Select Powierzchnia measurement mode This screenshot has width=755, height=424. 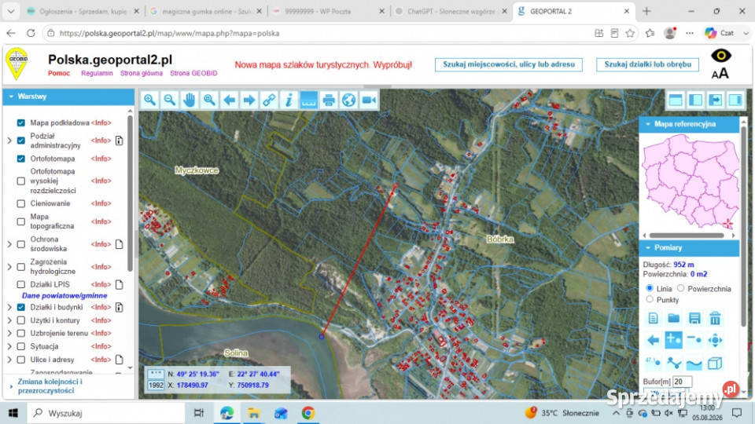[681, 288]
